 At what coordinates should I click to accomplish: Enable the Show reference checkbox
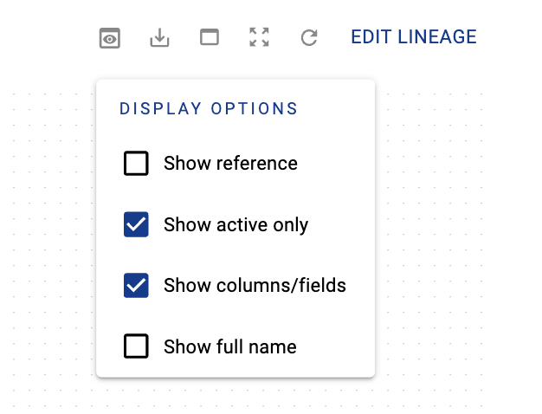coord(136,164)
